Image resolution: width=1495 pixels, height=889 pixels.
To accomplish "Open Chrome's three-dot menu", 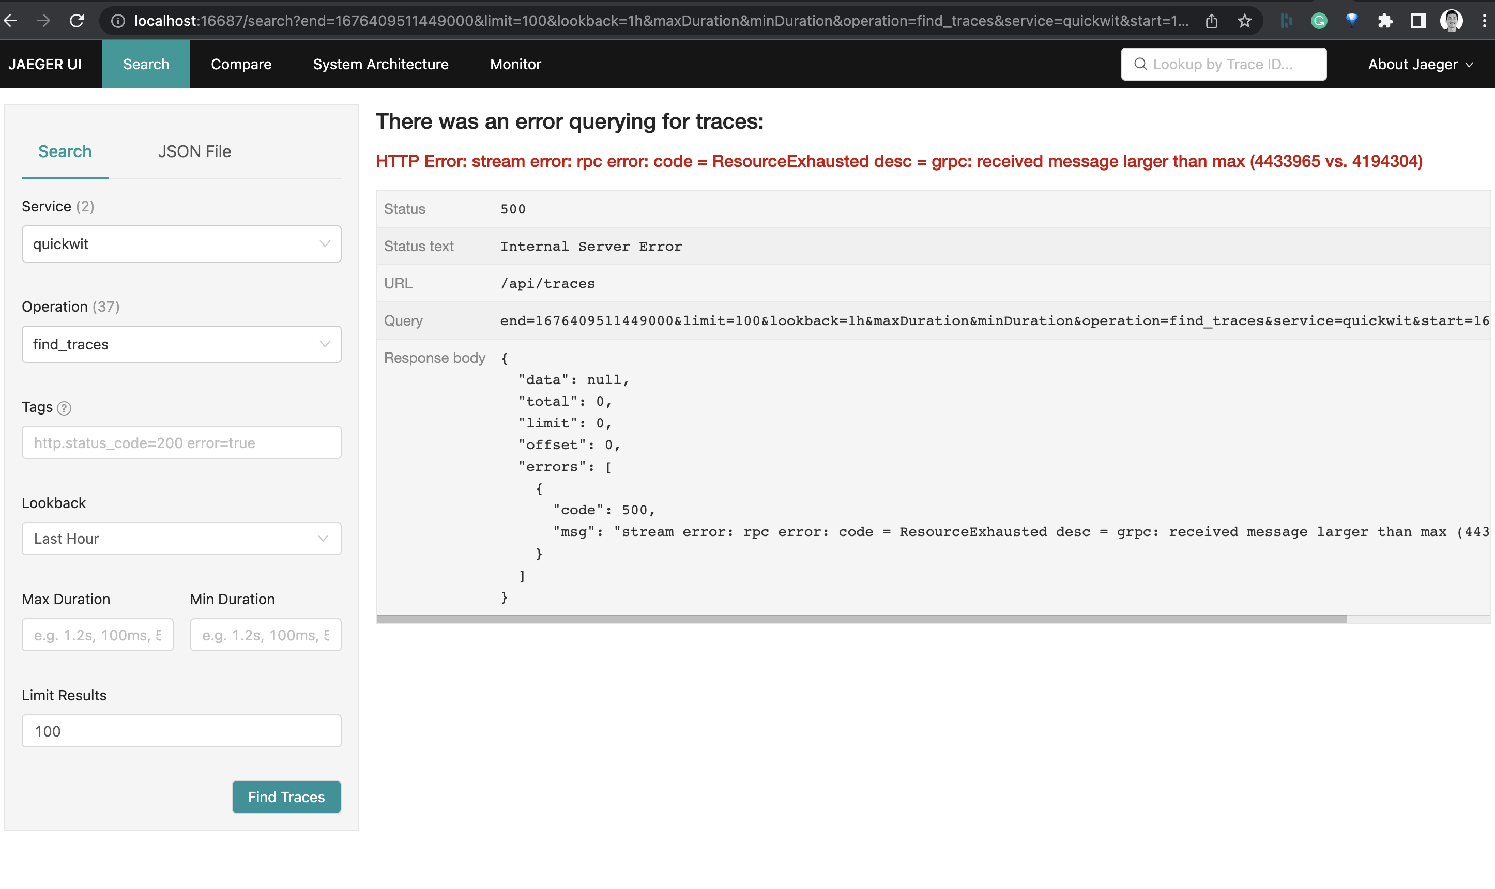I will (1484, 21).
